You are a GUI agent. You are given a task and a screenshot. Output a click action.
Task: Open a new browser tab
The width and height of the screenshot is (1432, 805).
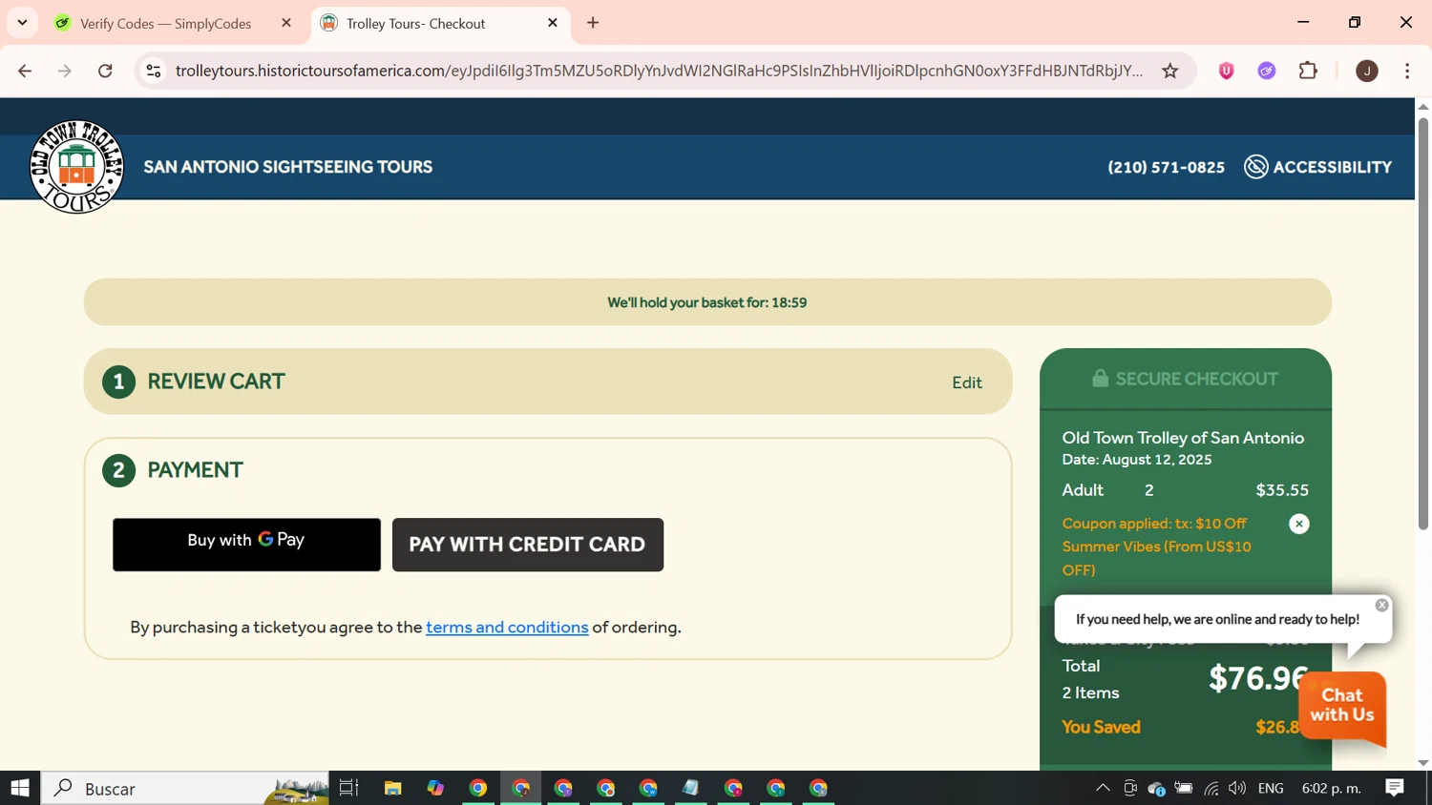(593, 23)
